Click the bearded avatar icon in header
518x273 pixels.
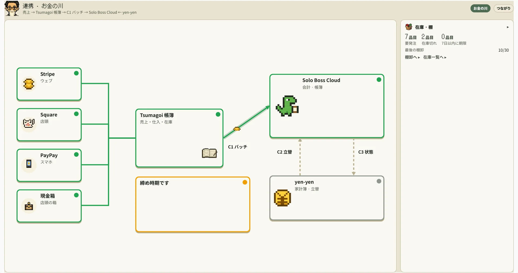[12, 8]
